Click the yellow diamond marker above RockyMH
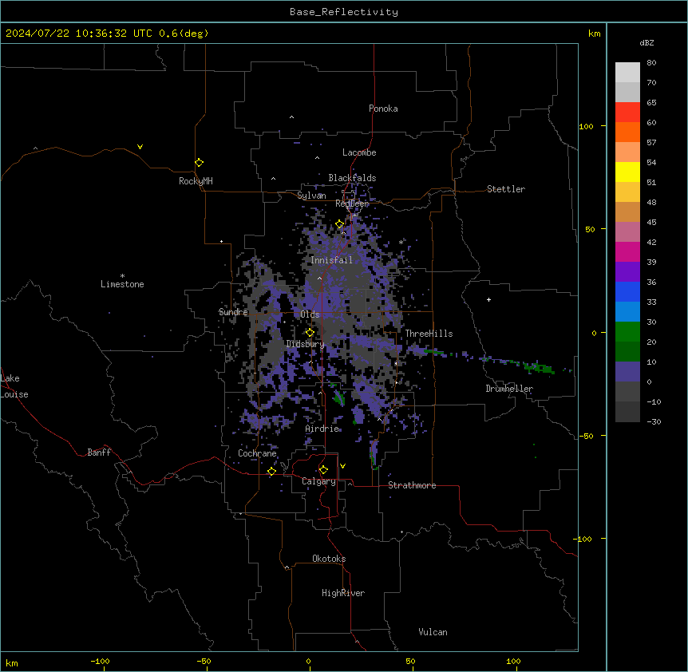688x672 pixels. [x=200, y=163]
